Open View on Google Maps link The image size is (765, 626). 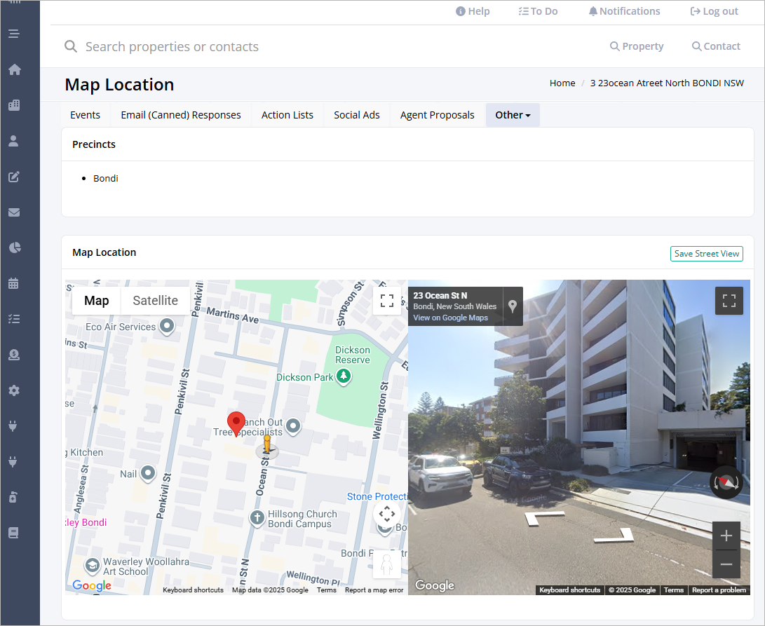pos(450,318)
